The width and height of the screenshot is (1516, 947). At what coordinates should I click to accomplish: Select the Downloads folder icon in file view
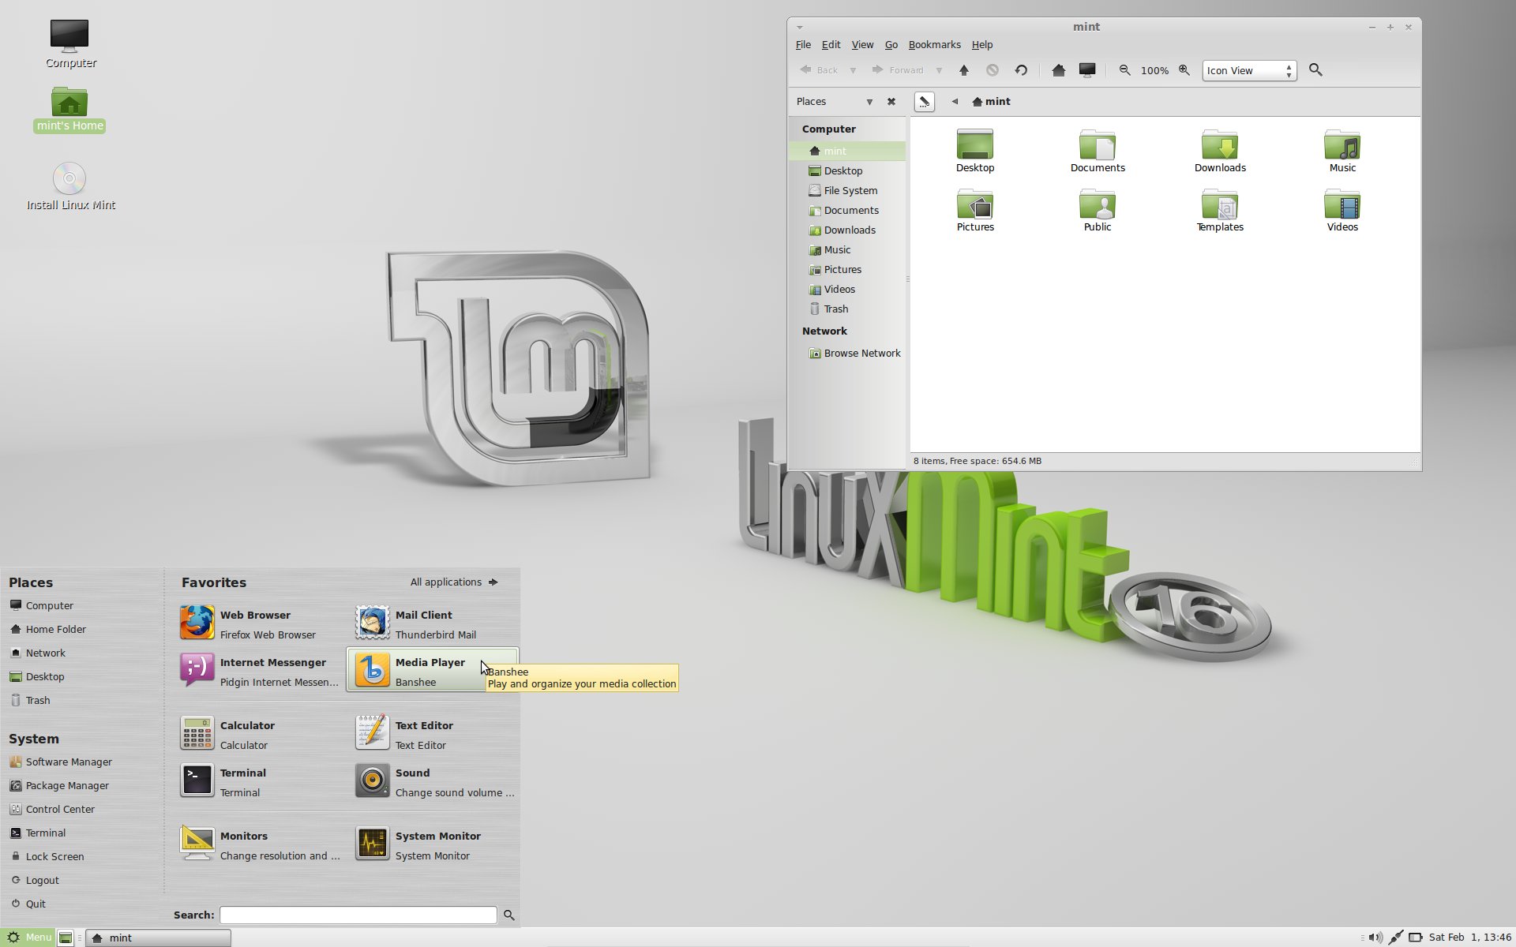click(x=1220, y=151)
